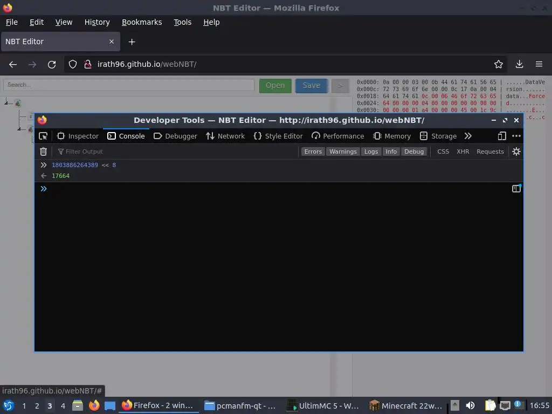
Task: Switch to the Storage panel
Action: coord(438,136)
